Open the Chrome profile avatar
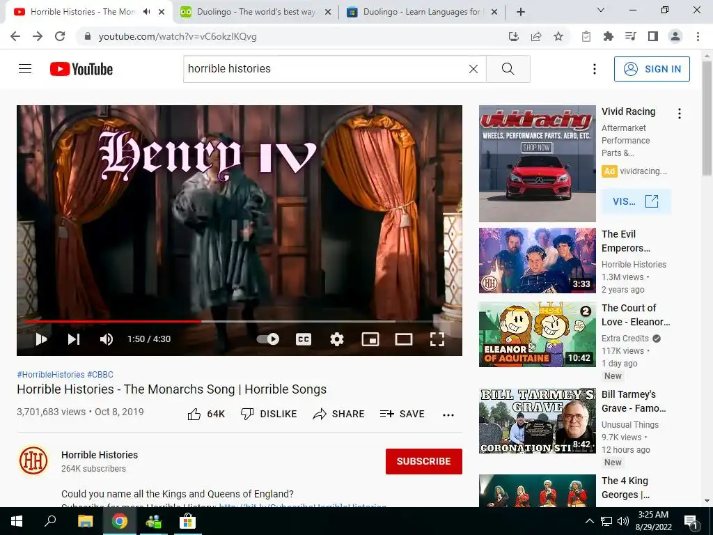 pyautogui.click(x=675, y=36)
